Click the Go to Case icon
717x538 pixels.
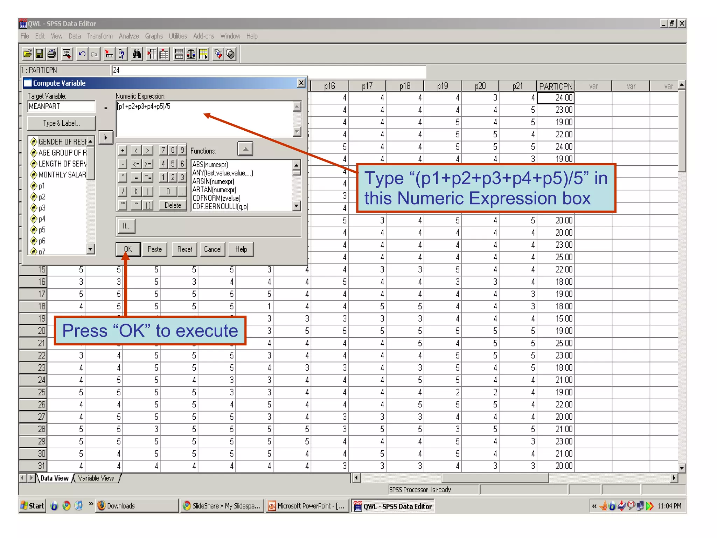(109, 54)
